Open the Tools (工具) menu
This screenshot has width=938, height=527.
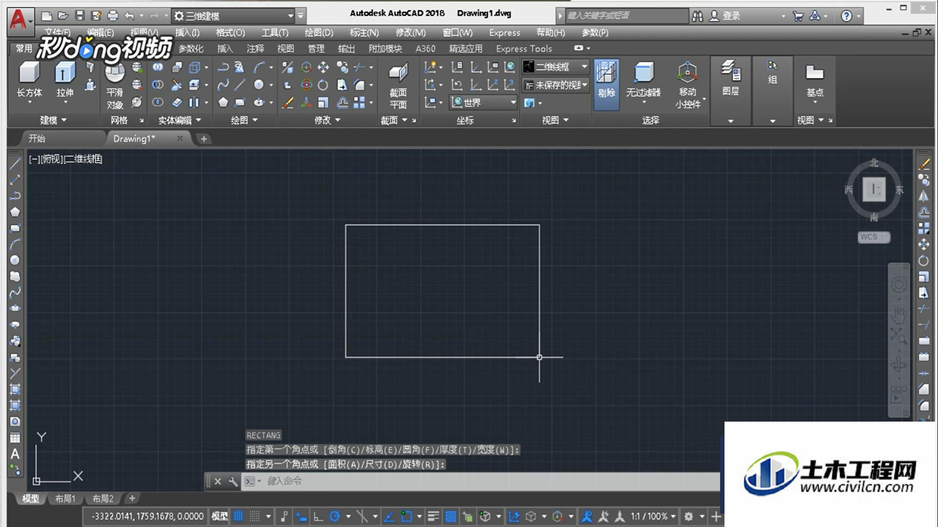click(x=275, y=33)
